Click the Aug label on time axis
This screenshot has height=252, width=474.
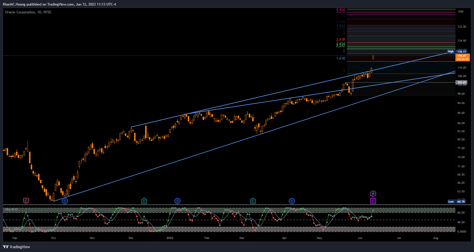pyautogui.click(x=436, y=238)
